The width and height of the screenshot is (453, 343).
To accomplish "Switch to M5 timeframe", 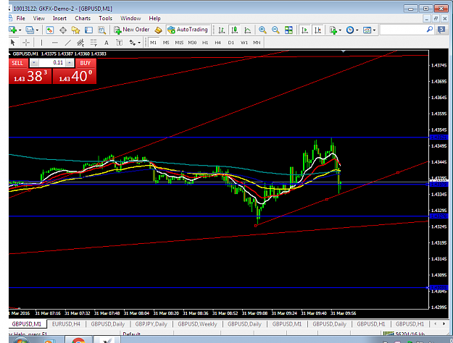I will [x=166, y=43].
